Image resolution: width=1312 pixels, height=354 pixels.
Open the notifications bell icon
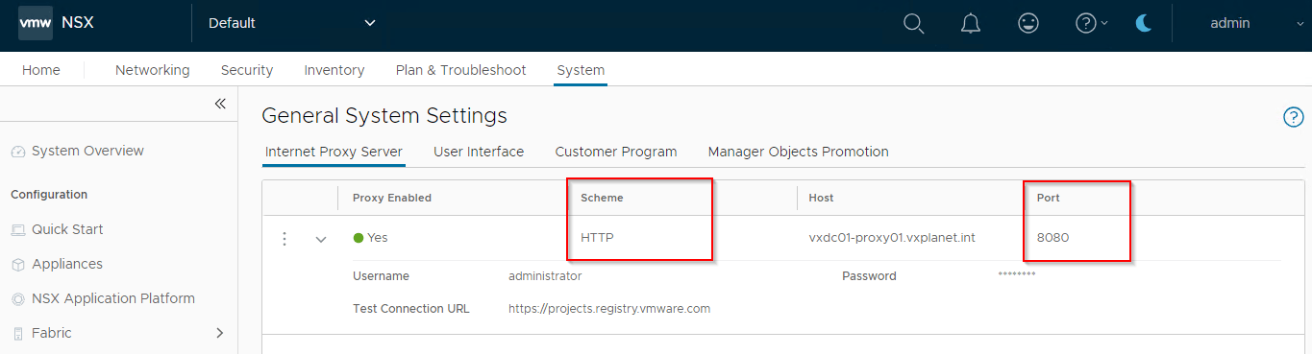(971, 23)
